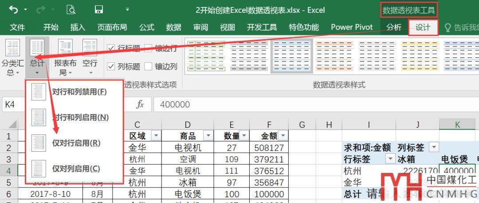The width and height of the screenshot is (479, 203).
Task: Click the 空调 cell in row 3
Action: click(x=188, y=159)
